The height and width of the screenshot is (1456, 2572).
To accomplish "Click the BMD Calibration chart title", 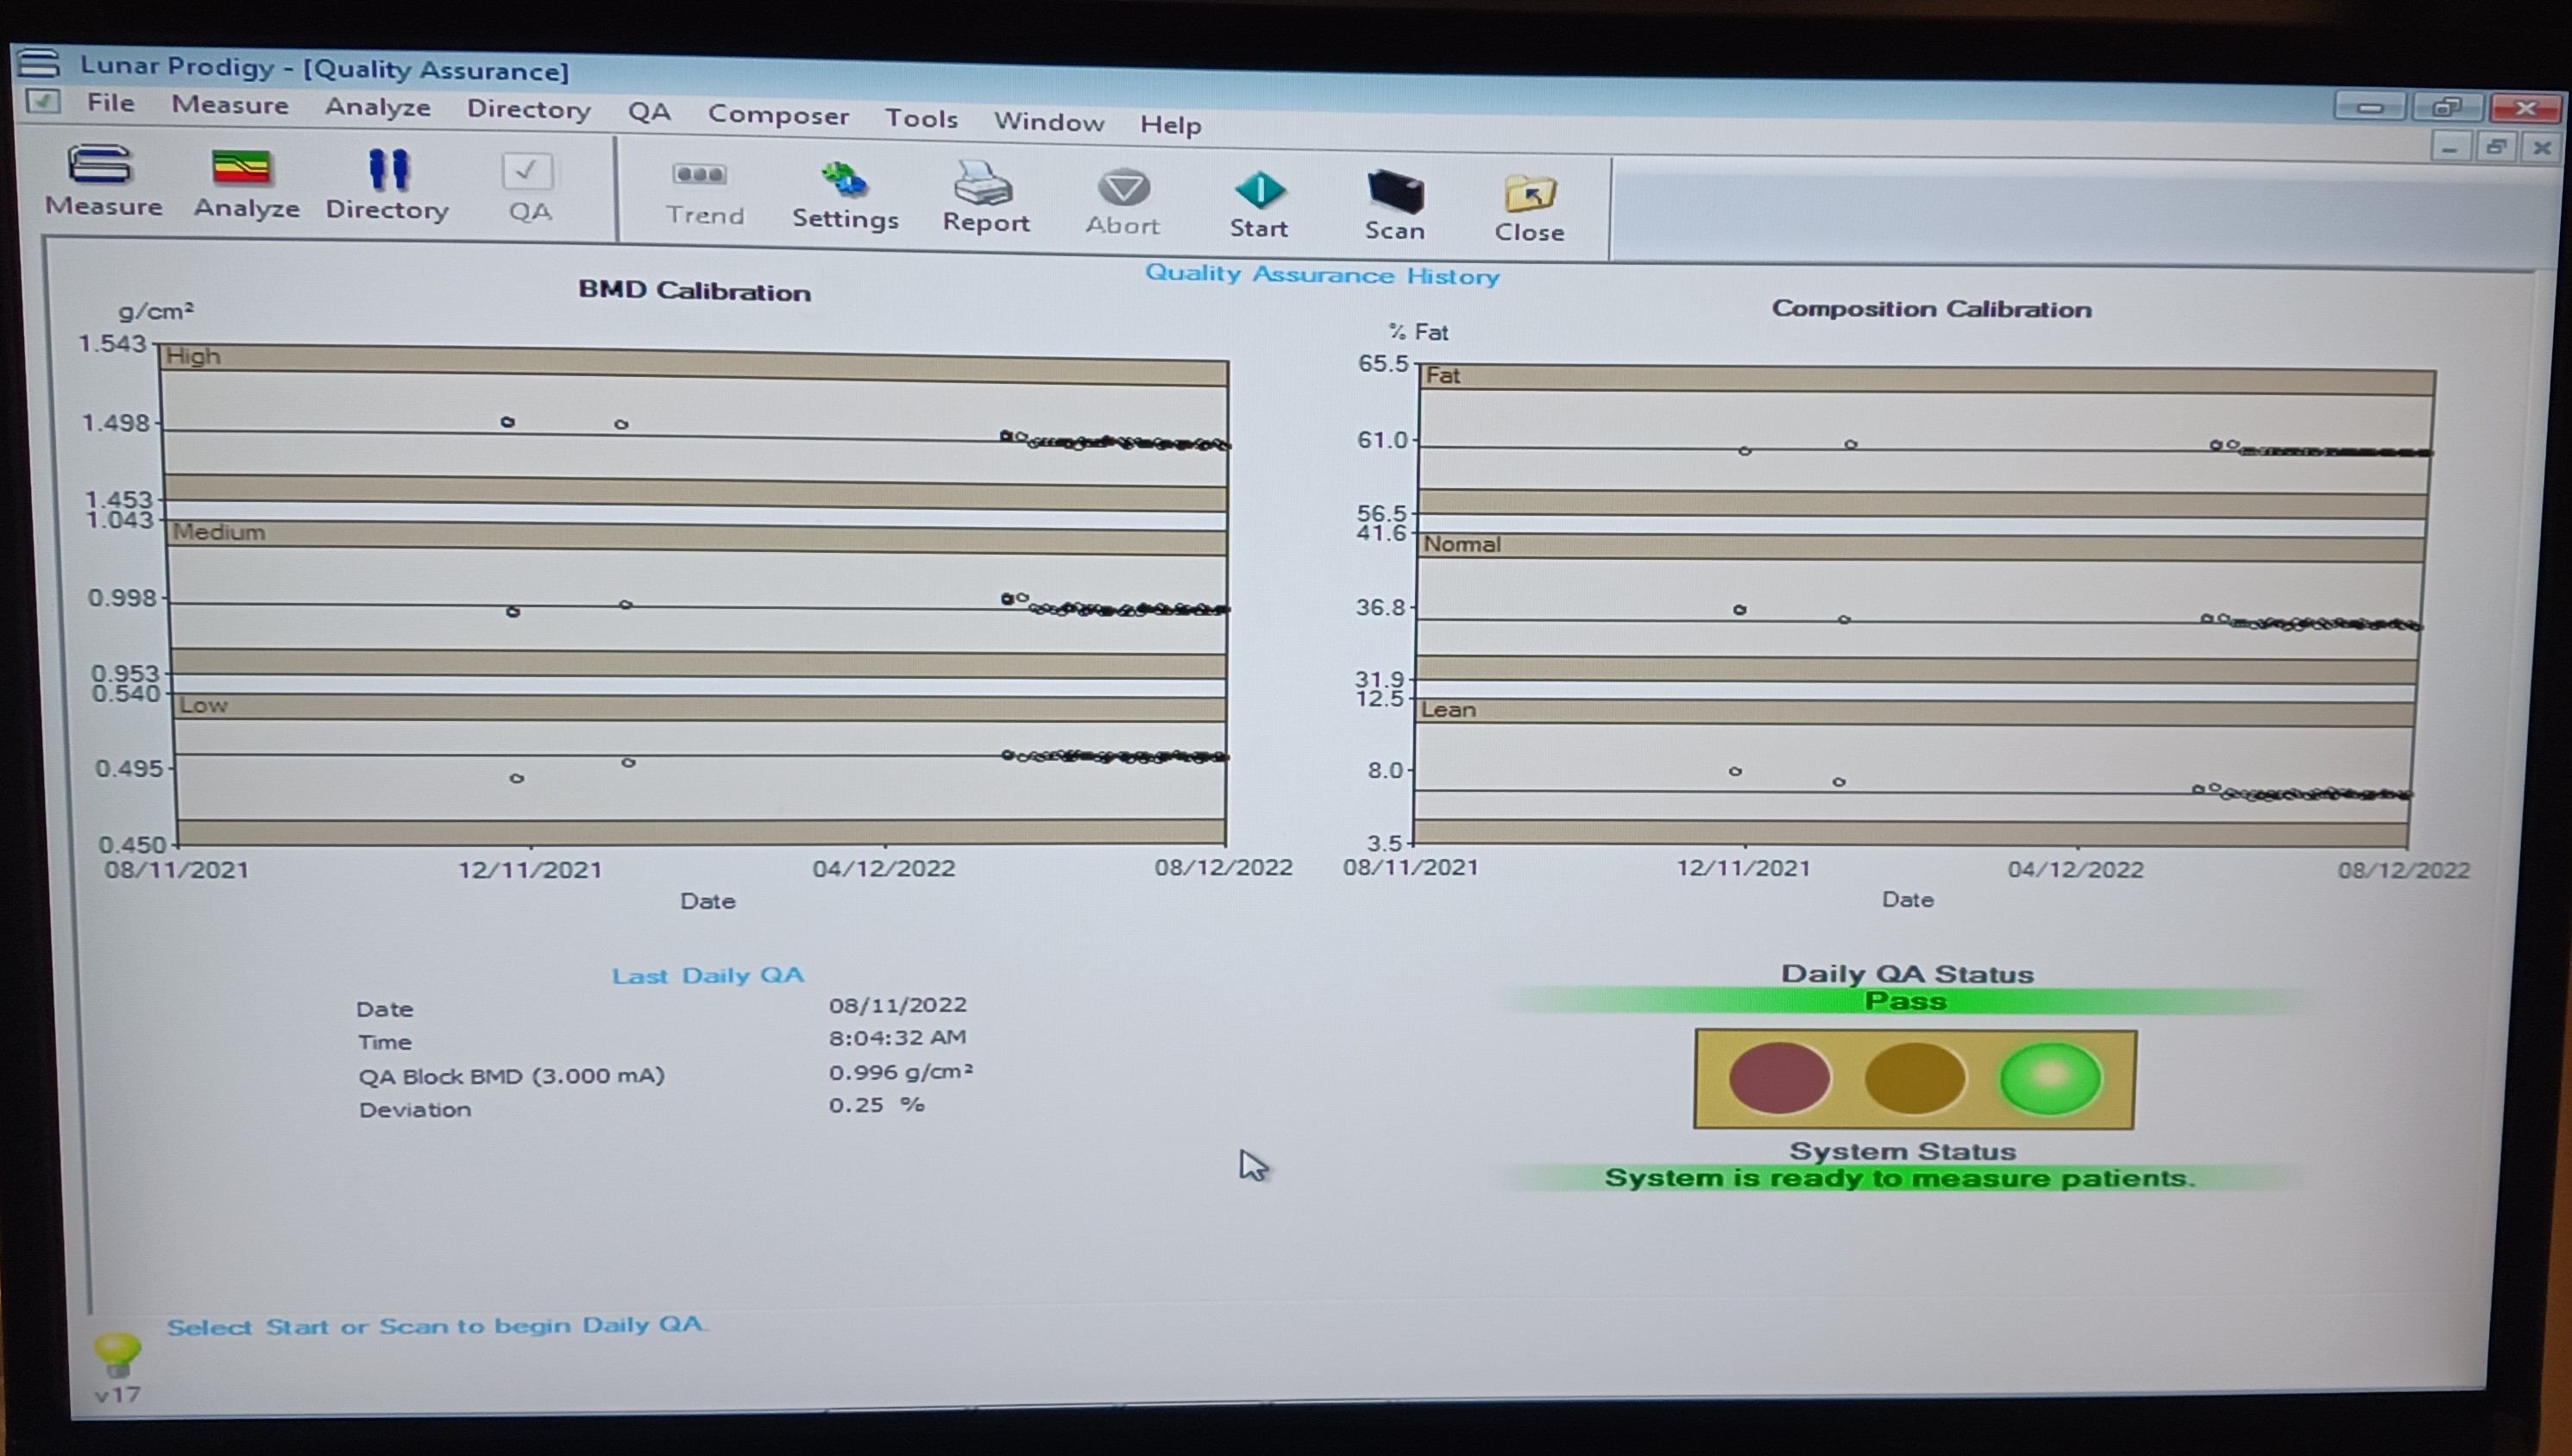I will [x=695, y=291].
